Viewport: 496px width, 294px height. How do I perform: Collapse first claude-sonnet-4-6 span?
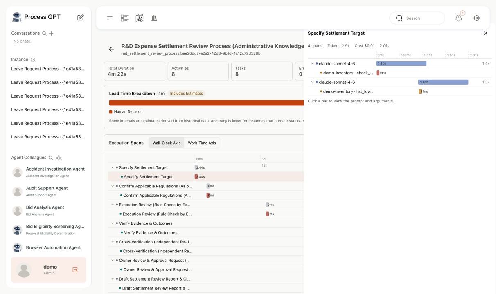pos(312,64)
